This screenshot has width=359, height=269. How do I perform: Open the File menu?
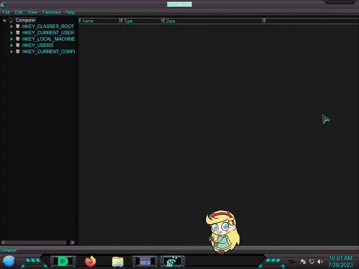point(6,12)
